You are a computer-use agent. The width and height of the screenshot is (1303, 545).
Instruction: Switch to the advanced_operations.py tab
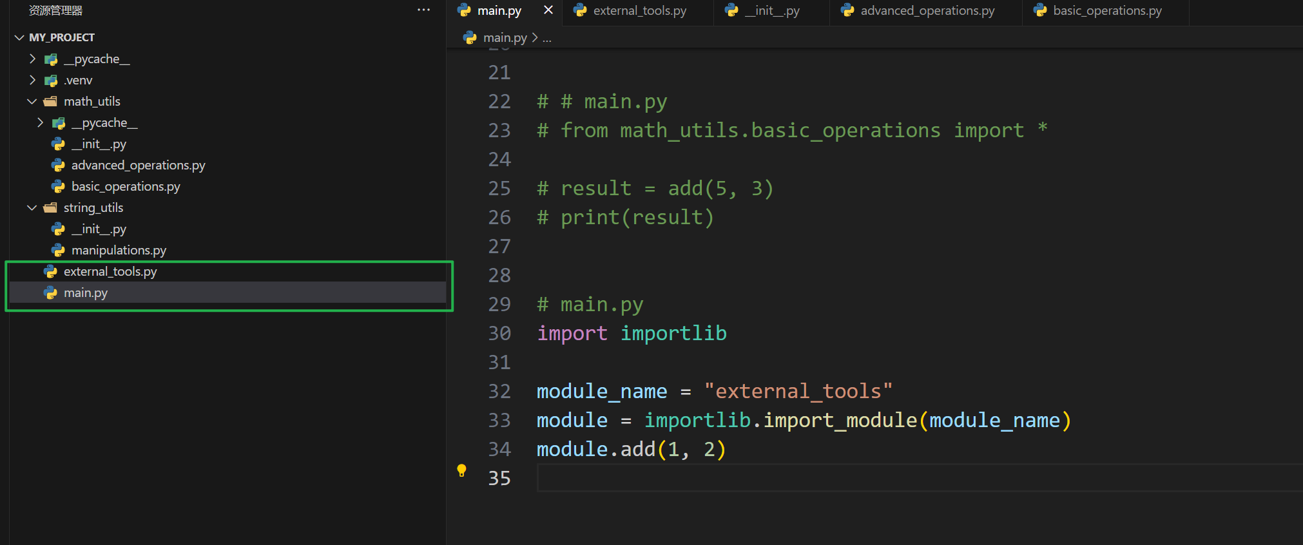[927, 11]
